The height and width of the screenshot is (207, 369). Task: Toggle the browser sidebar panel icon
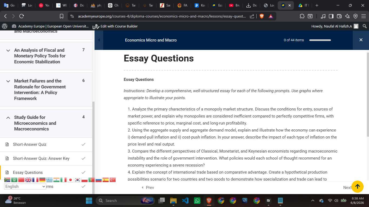[x=331, y=16]
